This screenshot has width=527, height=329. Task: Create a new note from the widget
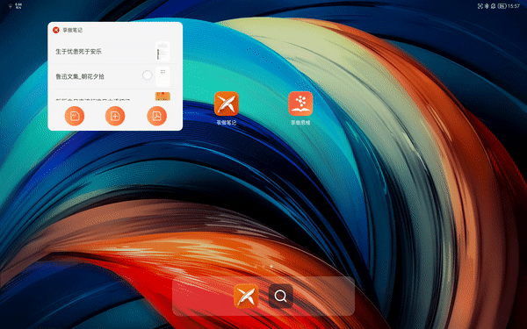click(x=75, y=116)
